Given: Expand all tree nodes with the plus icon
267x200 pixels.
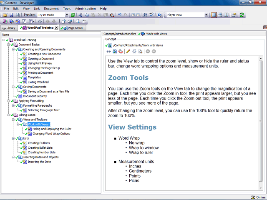Looking at the screenshot, I should click(133, 15).
